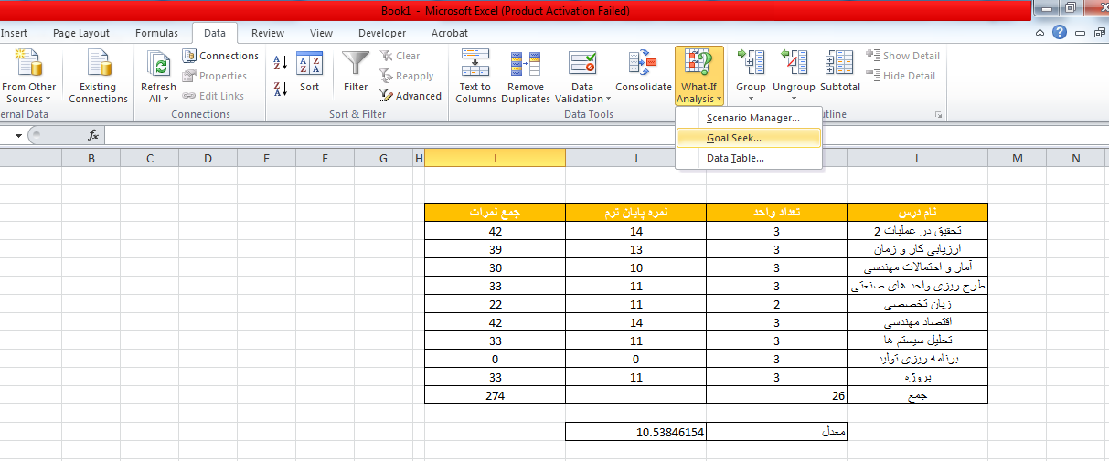Screen dimensions: 1109x461
Task: Click the Properties item in Connections group
Action: [x=215, y=76]
